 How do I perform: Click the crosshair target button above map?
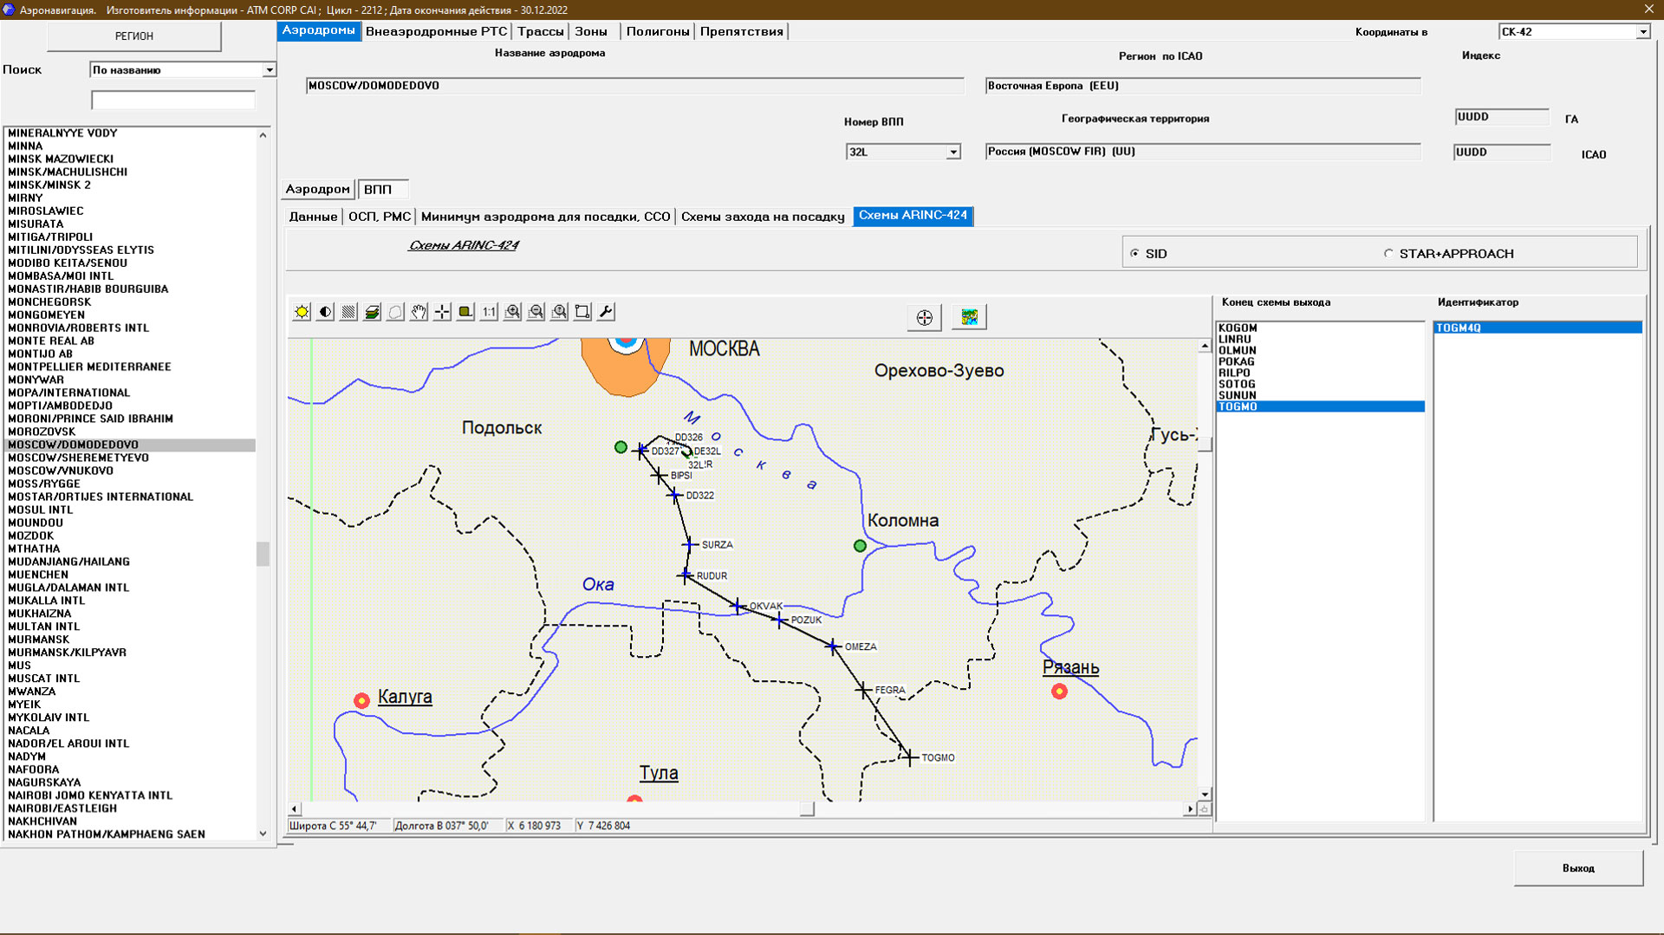coord(924,318)
